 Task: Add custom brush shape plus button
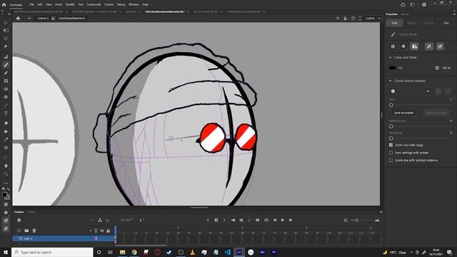point(428,91)
